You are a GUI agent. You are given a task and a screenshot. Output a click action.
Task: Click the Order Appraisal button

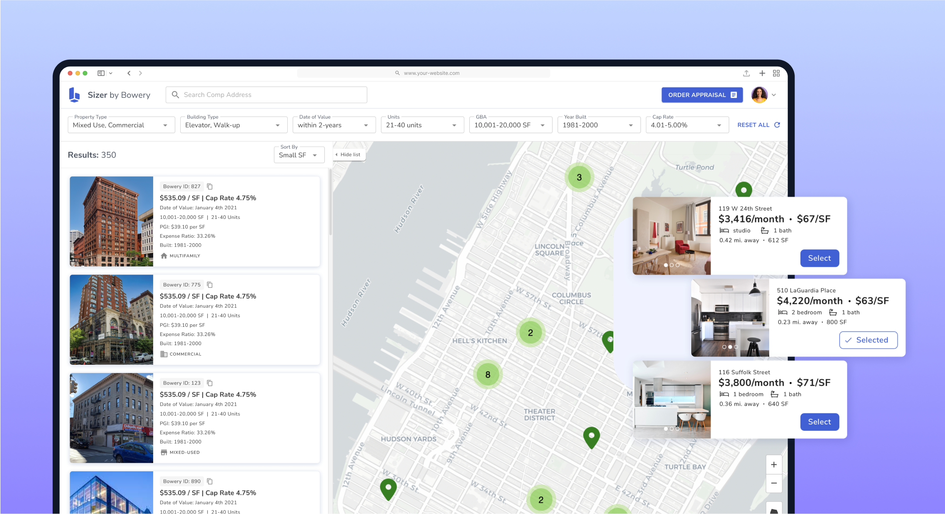(x=702, y=95)
